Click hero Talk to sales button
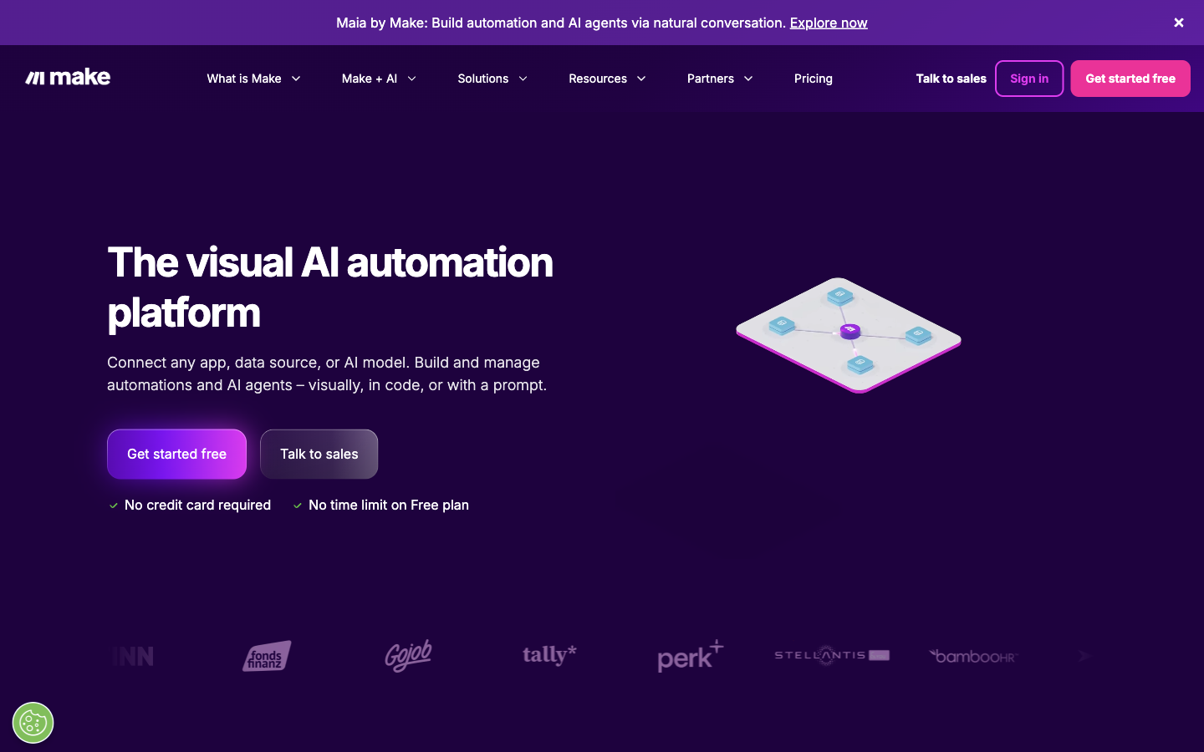Screen dimensions: 1204x752 coord(319,454)
